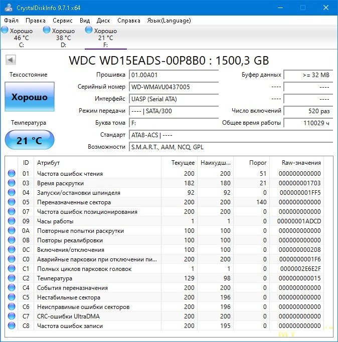
Task: Click the Raw-значения column header
Action: point(301,163)
